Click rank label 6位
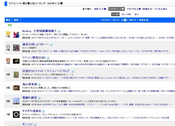 [x=8, y=101]
